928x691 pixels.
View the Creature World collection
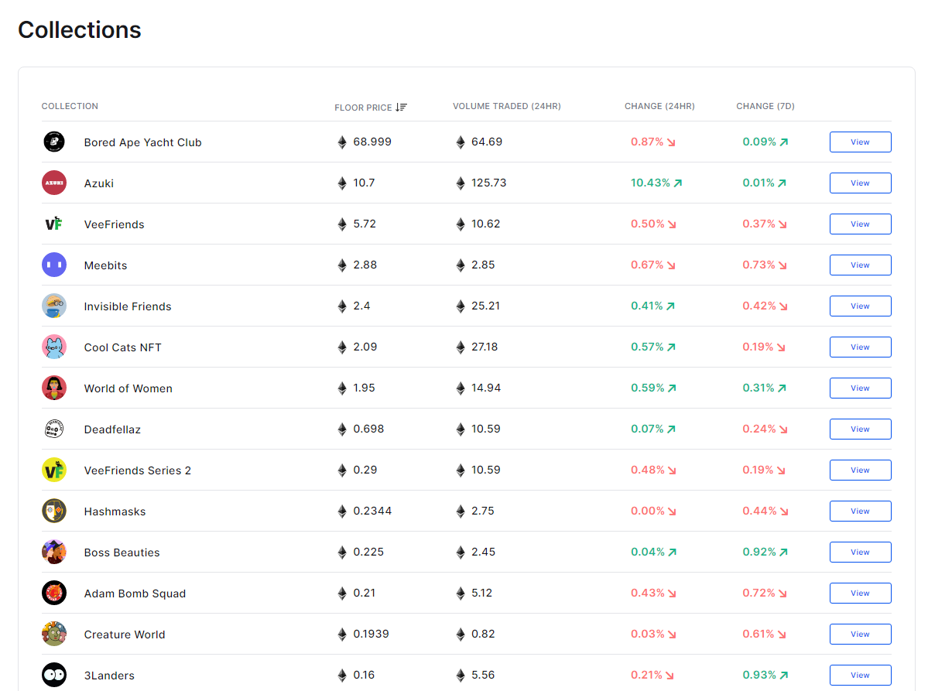[x=861, y=635]
